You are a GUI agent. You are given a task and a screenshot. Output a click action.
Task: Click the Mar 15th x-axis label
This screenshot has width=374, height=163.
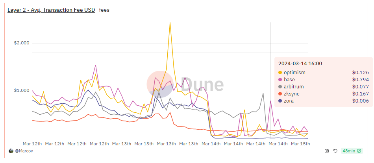click(301, 144)
